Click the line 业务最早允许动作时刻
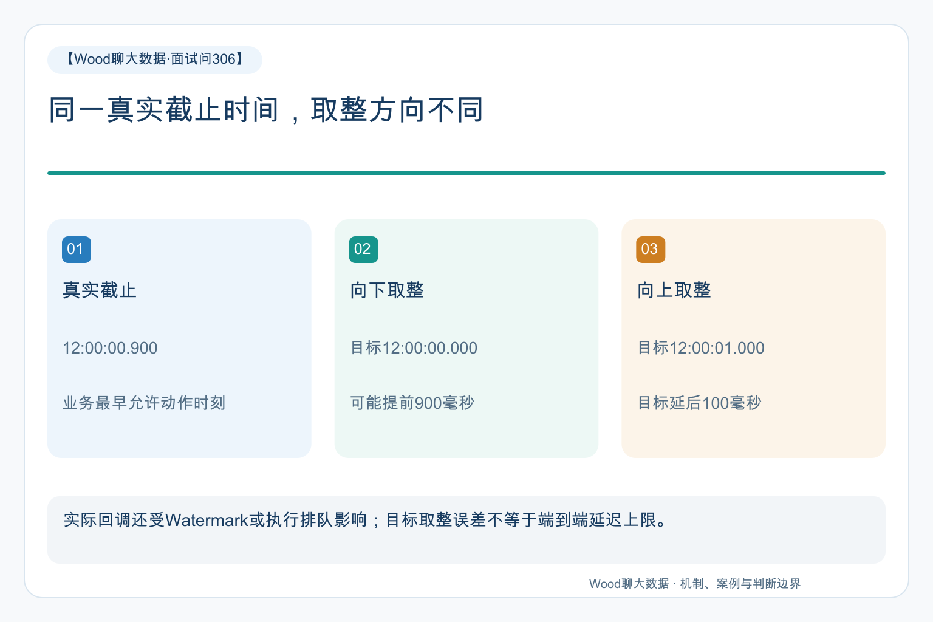The image size is (933, 622). pyautogui.click(x=144, y=403)
